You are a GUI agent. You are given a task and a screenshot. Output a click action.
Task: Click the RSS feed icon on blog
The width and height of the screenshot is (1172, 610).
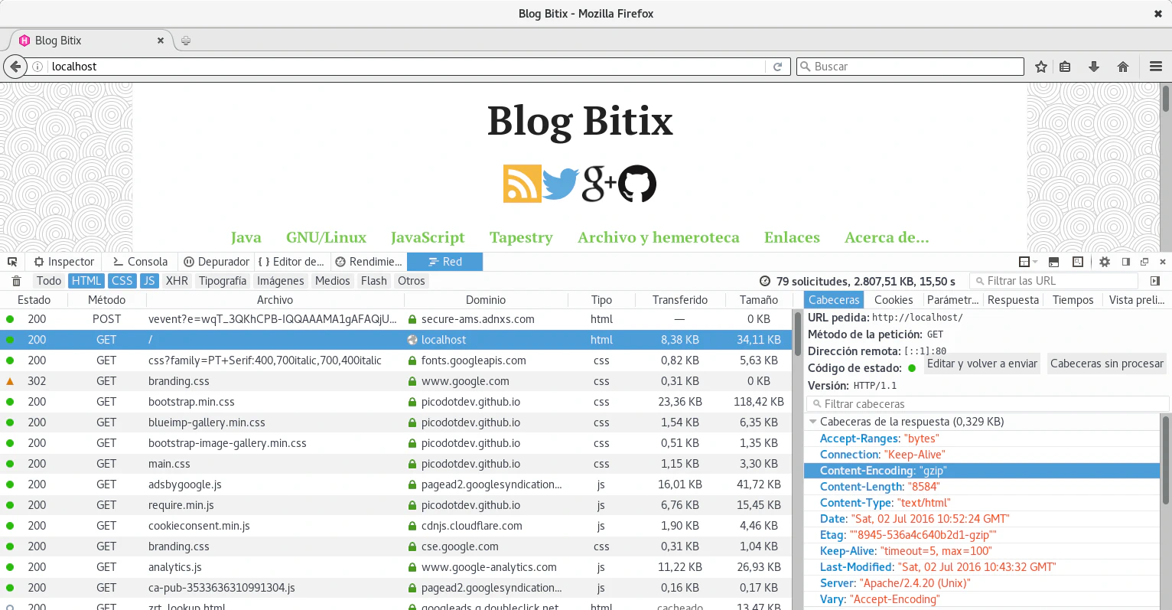[x=522, y=184]
